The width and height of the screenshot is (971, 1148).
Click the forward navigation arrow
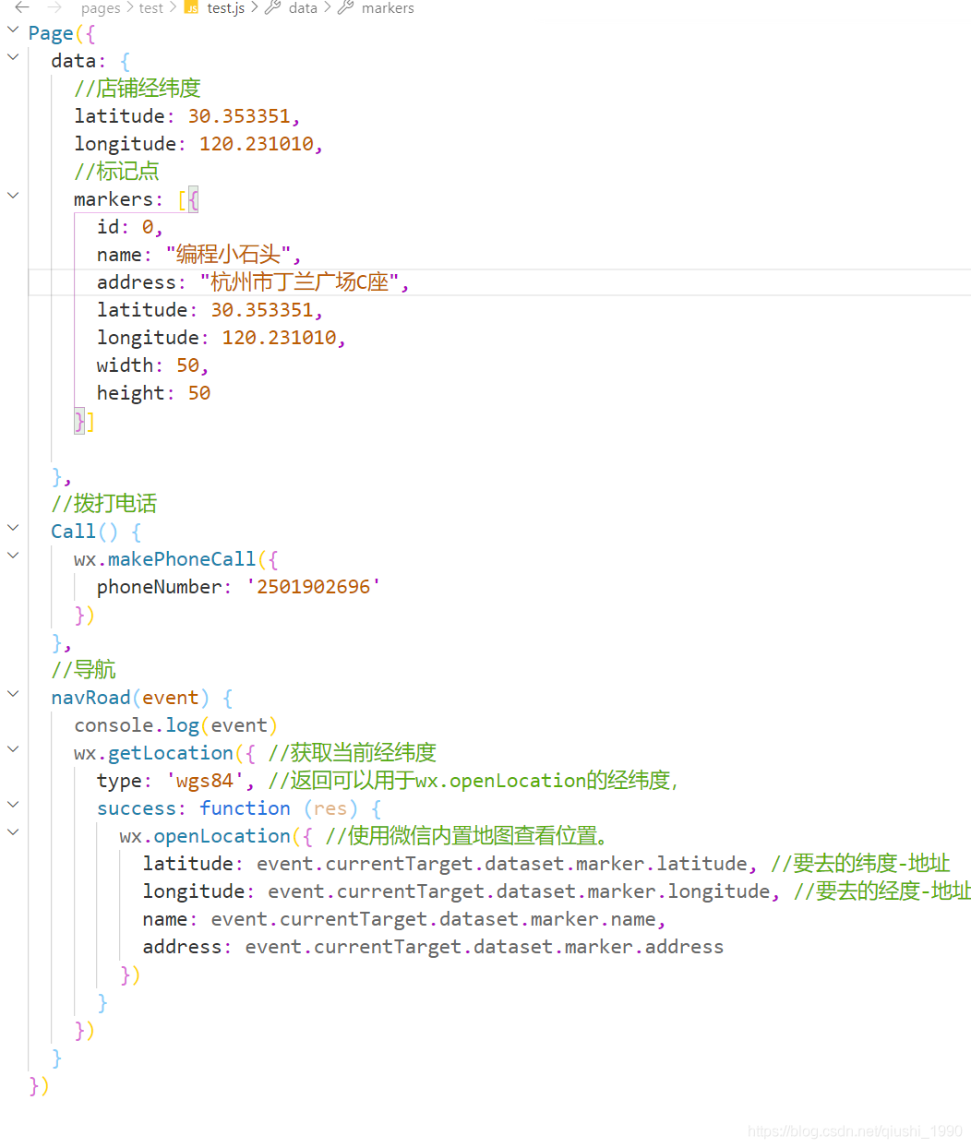pos(55,7)
